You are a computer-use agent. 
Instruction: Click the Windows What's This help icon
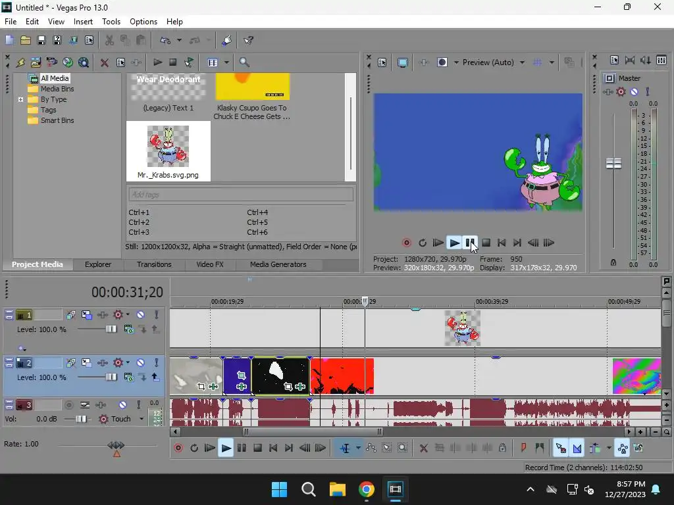[248, 40]
